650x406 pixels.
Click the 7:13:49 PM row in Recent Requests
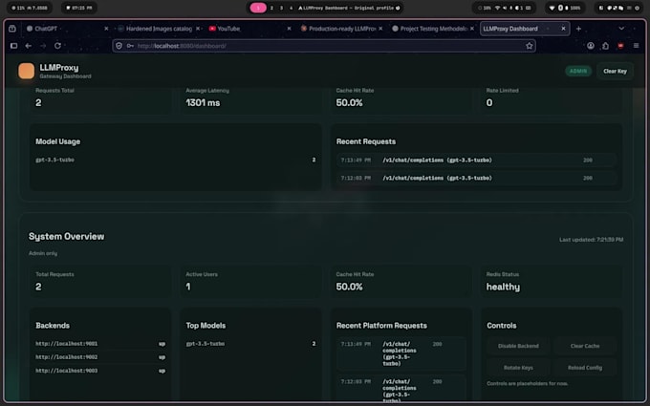point(476,160)
